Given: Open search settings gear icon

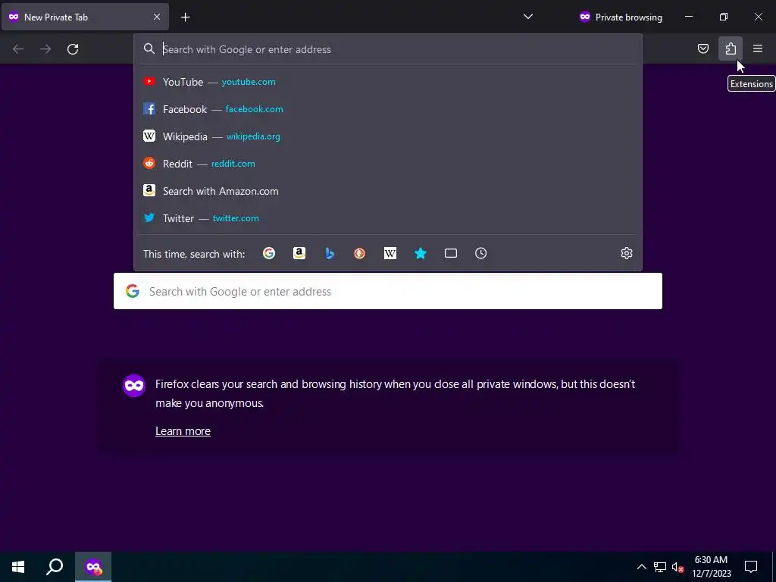Looking at the screenshot, I should click(627, 253).
